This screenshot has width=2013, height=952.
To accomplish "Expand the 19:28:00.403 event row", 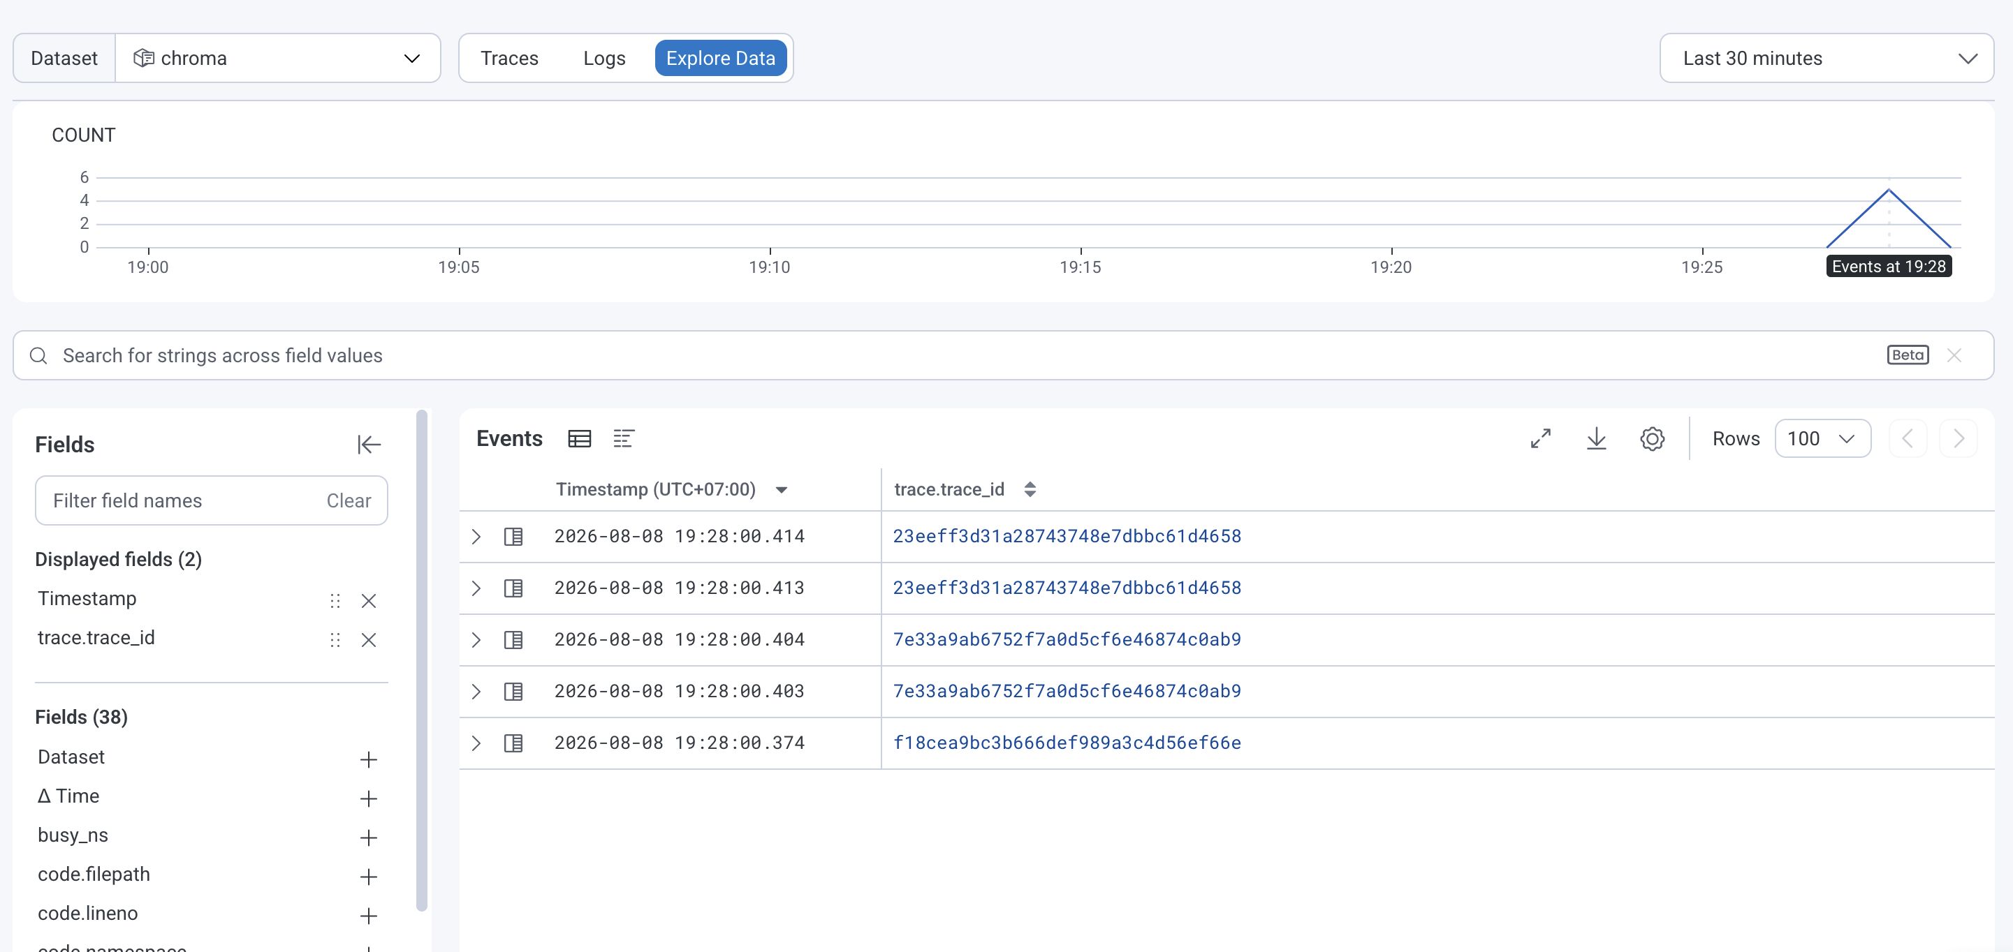I will pos(476,692).
